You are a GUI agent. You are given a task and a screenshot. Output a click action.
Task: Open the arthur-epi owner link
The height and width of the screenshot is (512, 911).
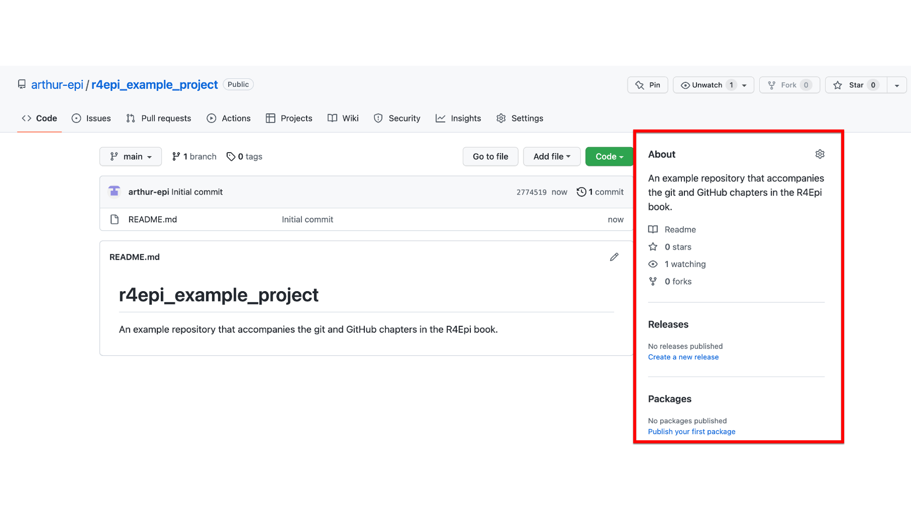click(x=57, y=84)
